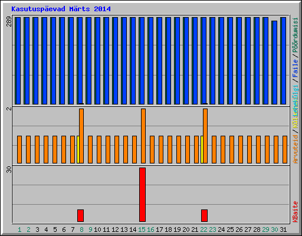This screenshot has width=302, height=236.
Task: Click the tall red KBytes bar for day 15
Action: [142, 195]
